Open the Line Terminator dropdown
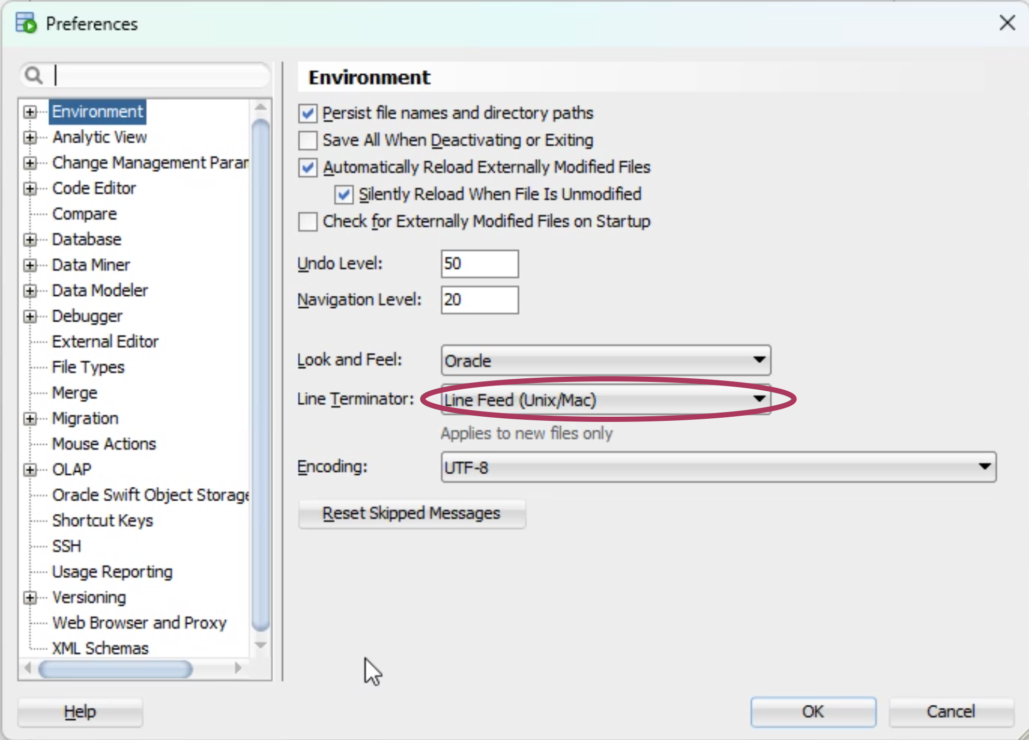 606,400
